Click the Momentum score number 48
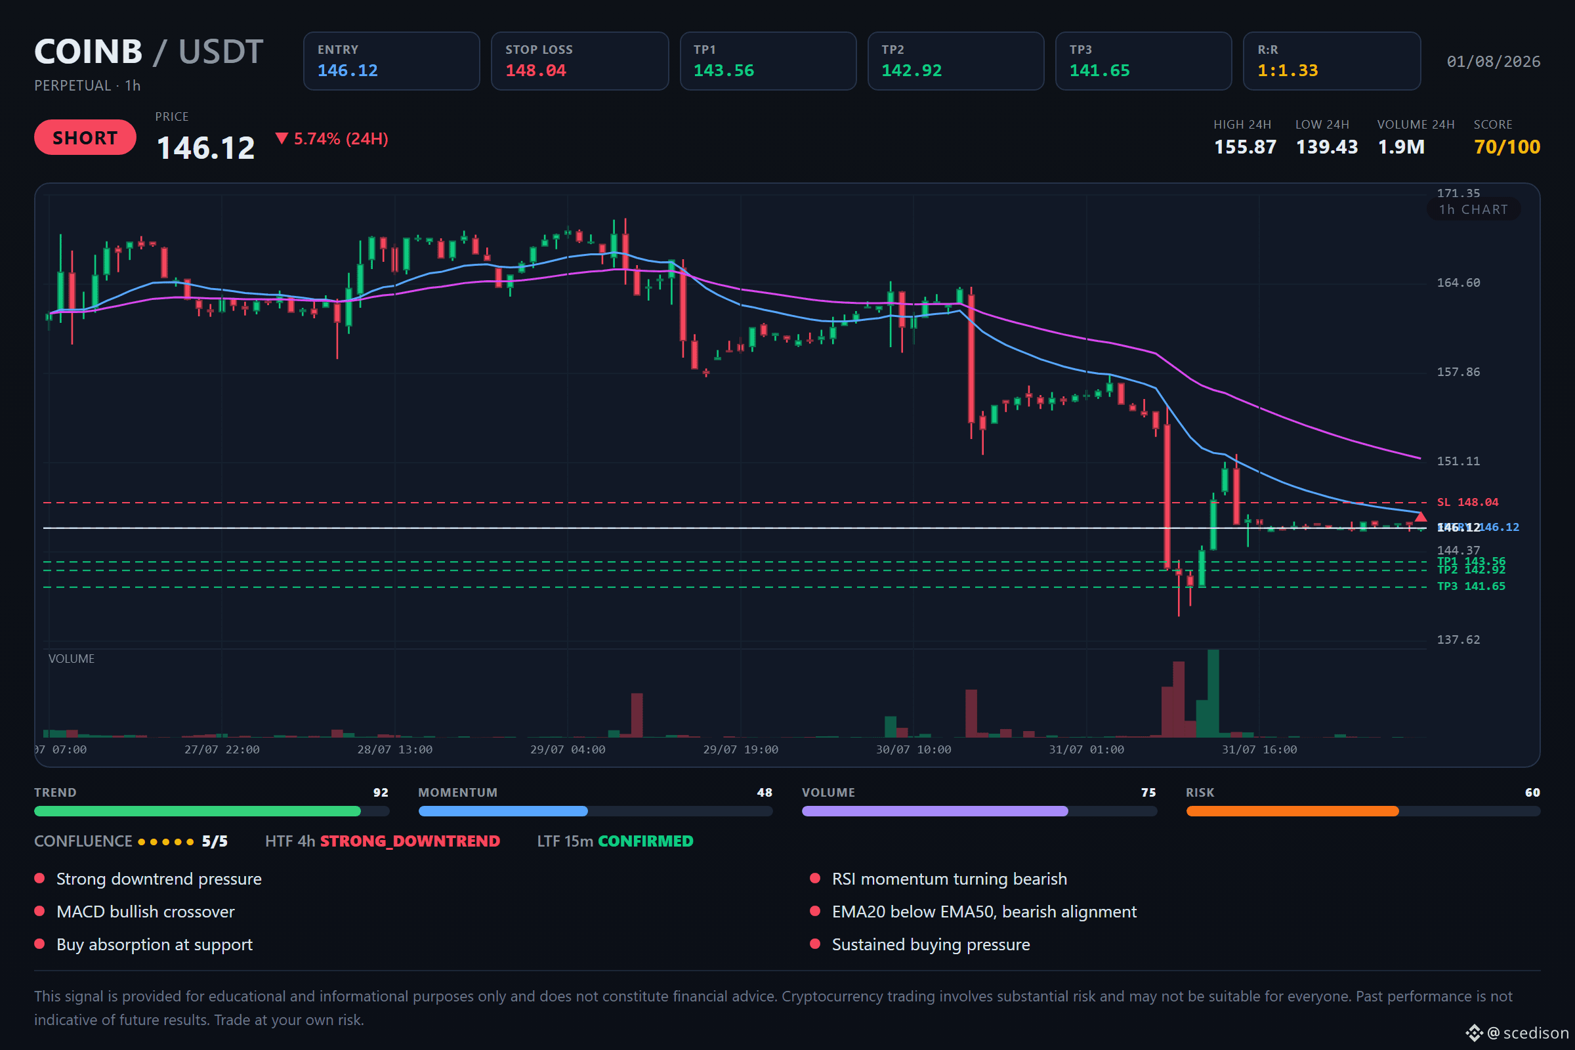1575x1050 pixels. point(765,793)
